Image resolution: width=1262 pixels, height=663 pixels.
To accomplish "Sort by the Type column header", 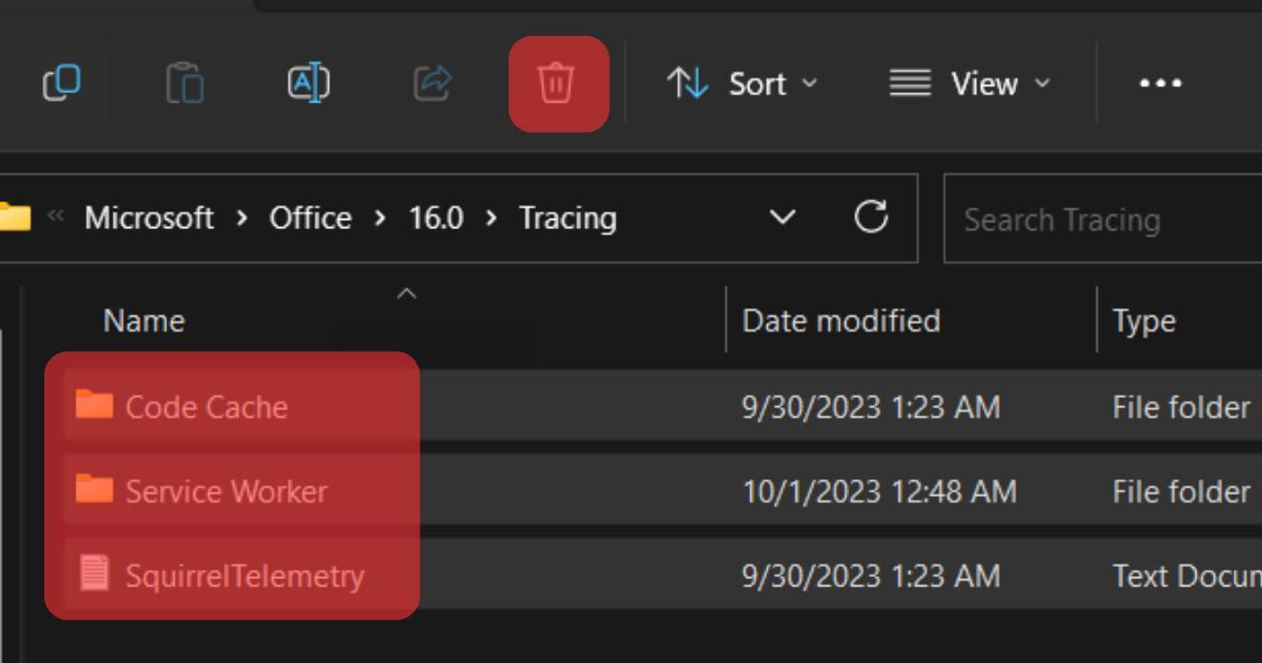I will tap(1144, 322).
